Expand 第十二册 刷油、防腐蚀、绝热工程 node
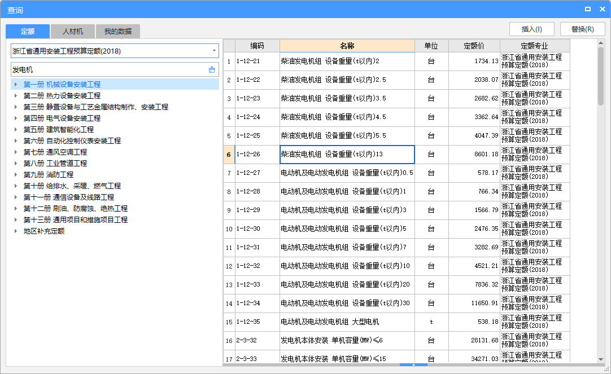The width and height of the screenshot is (611, 374). pos(16,208)
